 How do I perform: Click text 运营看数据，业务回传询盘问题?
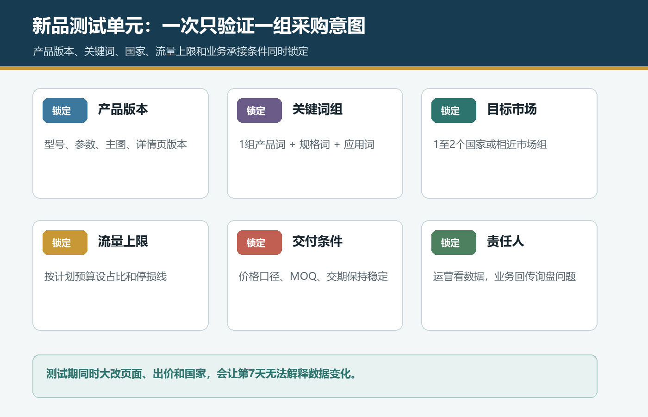tap(505, 277)
